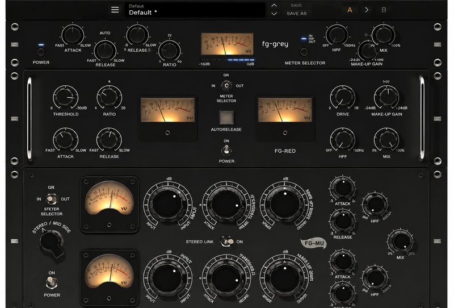This screenshot has height=308, width=454.
Task: Click the FG-MU upper channel OUTPUT knob
Action: point(285,204)
